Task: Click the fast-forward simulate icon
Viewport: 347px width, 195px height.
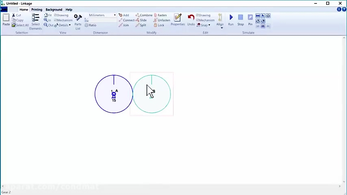Action: click(258, 16)
